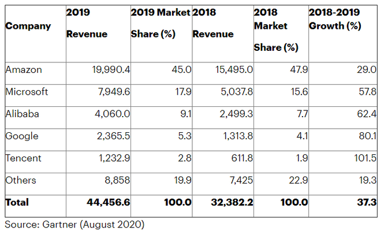Click total 2019 market share 100.0
Screen dimensions: 384x231
coord(178,202)
